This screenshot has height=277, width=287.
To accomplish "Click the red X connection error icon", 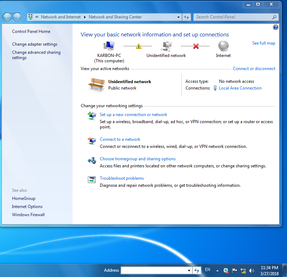I will pos(196,46).
